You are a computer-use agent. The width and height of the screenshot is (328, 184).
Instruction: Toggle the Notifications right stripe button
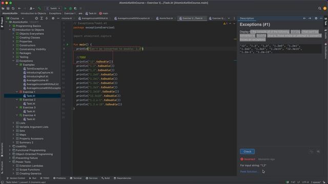[x=326, y=51]
